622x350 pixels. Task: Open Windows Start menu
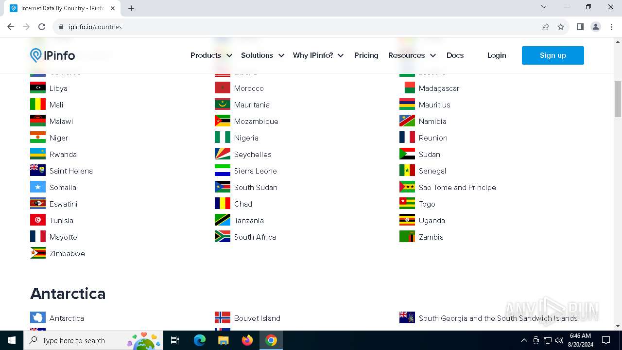click(x=12, y=340)
